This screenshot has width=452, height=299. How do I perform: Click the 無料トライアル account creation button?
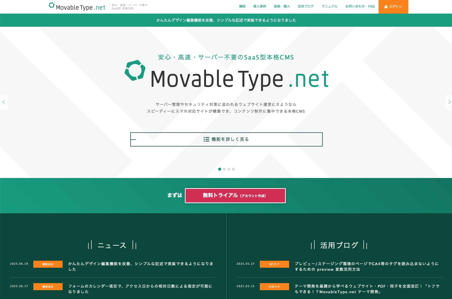coord(235,196)
